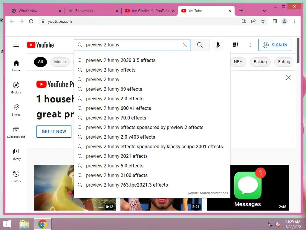Toggle the Chrome side panel icon
This screenshot has width=306, height=230.
275,21
